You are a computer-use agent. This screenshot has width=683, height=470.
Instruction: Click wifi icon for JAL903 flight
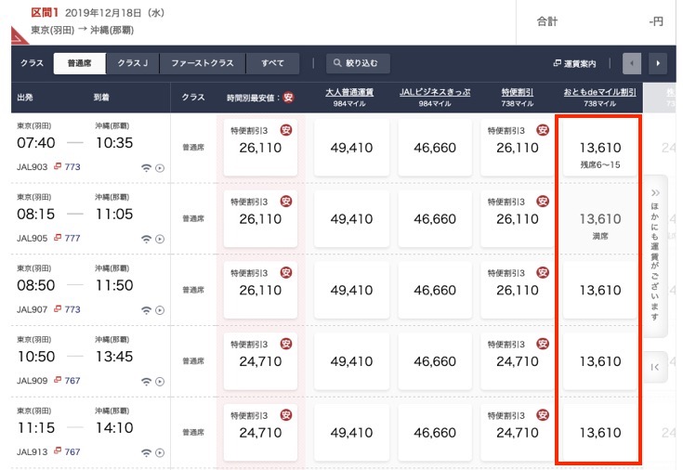coord(147,168)
